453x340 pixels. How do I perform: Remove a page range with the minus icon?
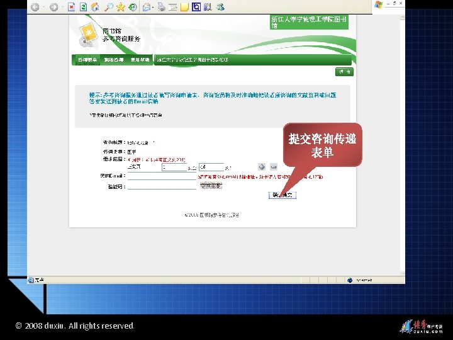pyautogui.click(x=274, y=166)
